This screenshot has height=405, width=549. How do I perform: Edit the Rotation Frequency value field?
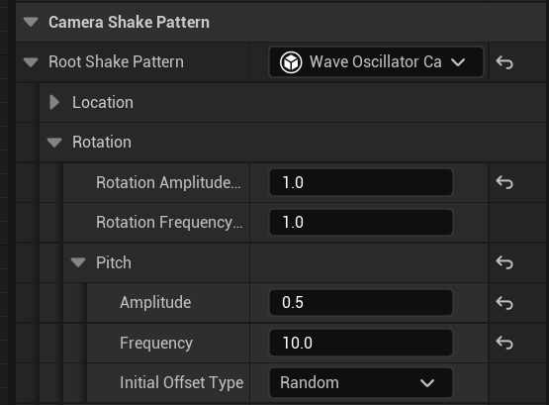(361, 223)
